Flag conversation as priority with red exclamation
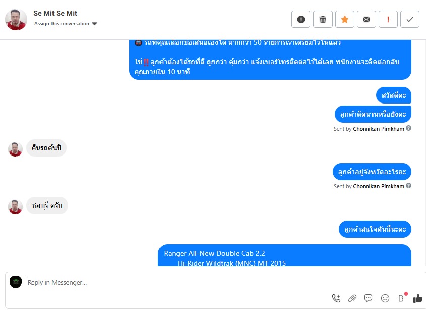 pyautogui.click(x=388, y=19)
